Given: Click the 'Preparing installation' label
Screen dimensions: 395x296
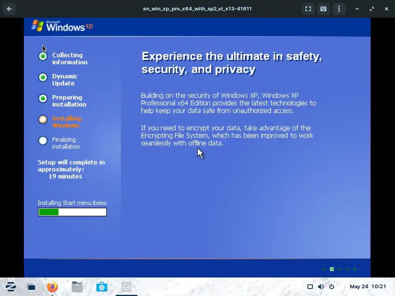Looking at the screenshot, I should 69,101.
